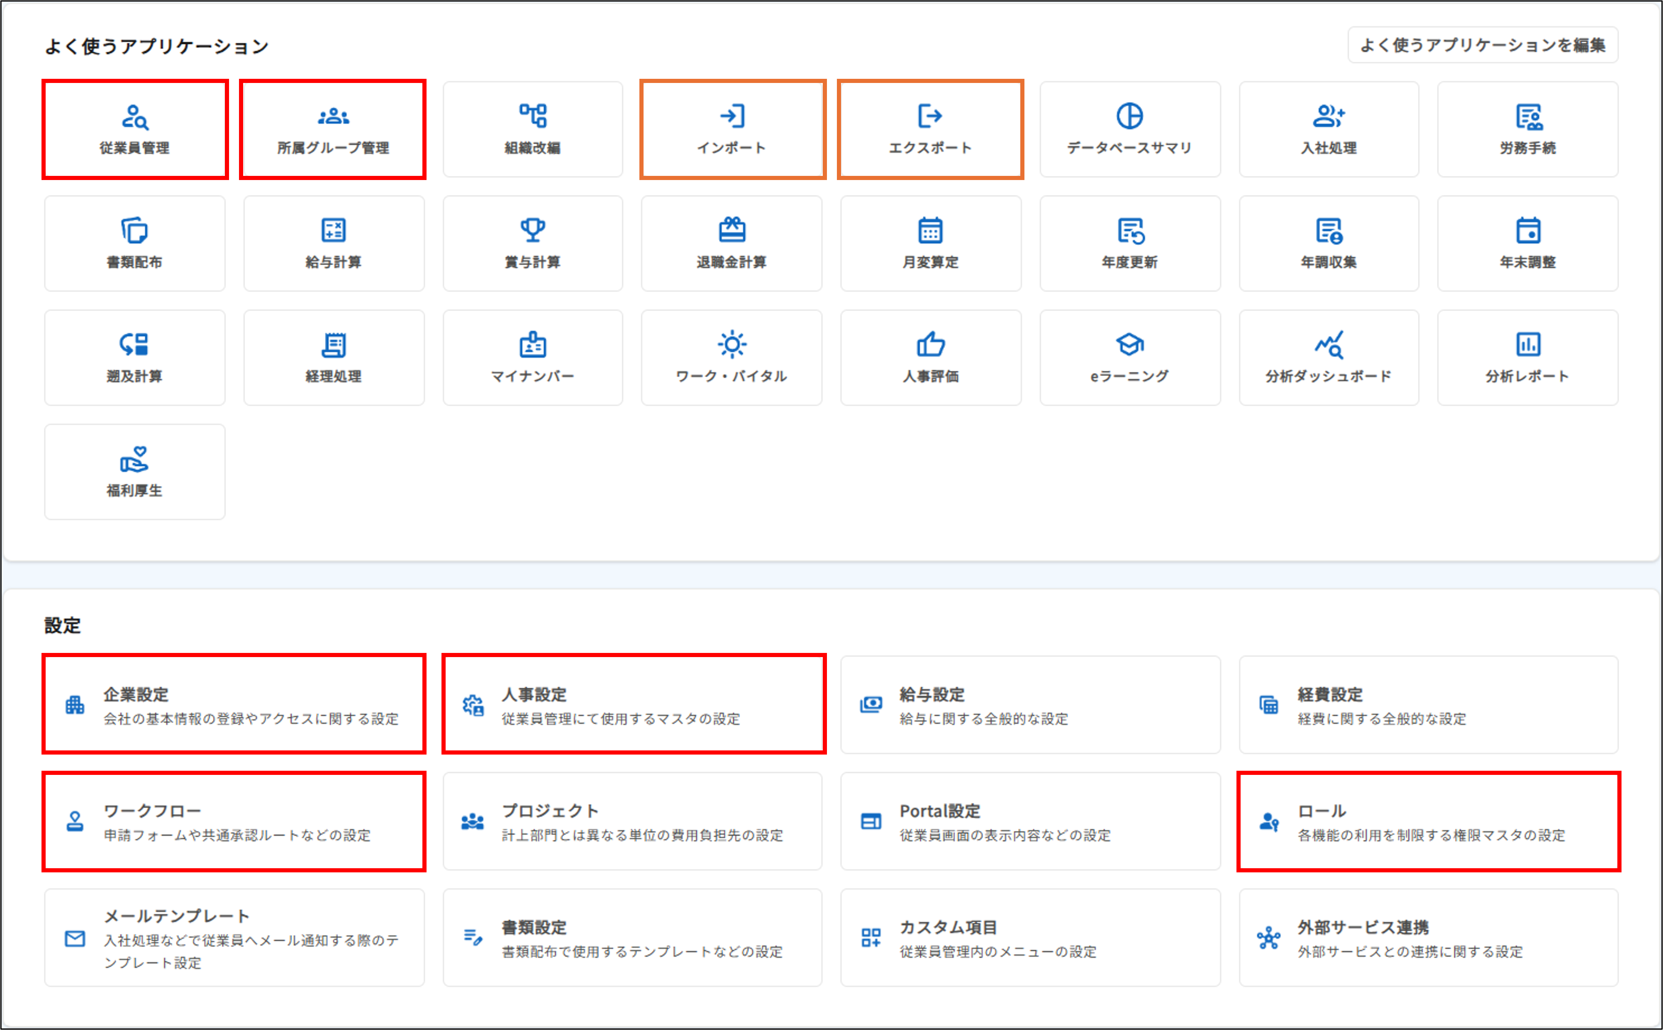Open the eラーニング graduation cap icon
The height and width of the screenshot is (1030, 1663).
coord(1129,345)
